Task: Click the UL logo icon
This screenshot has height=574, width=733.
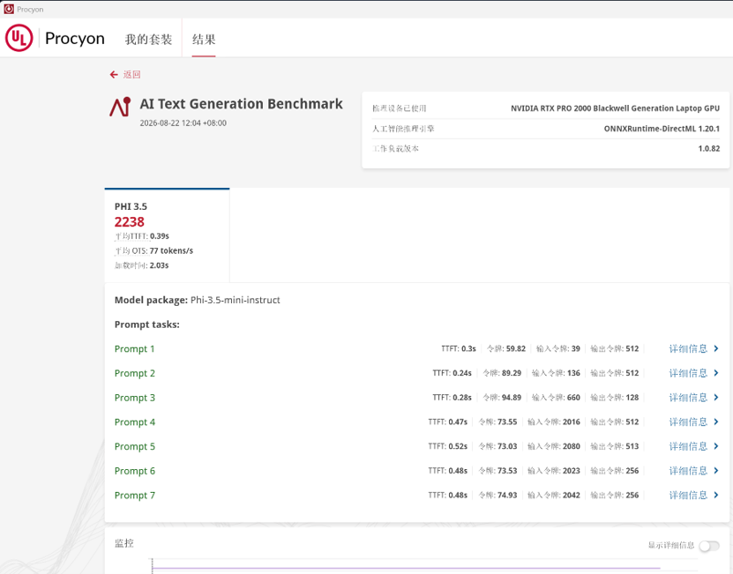Action: click(x=19, y=38)
